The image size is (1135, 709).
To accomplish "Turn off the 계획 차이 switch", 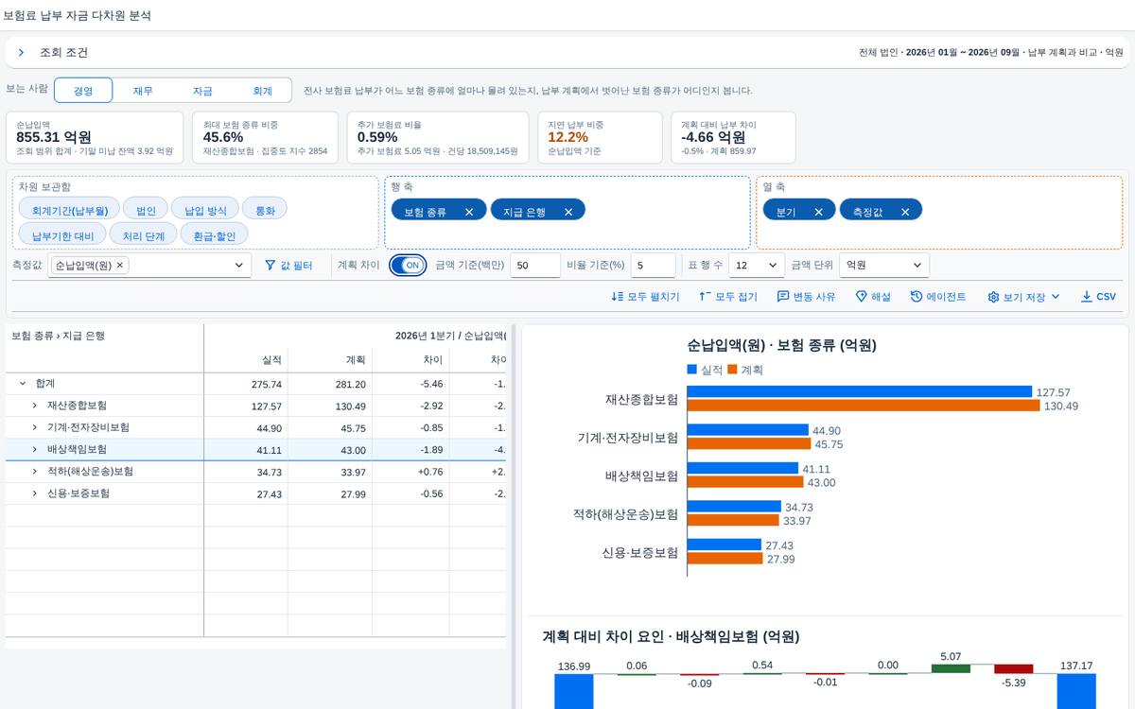I will pos(409,266).
